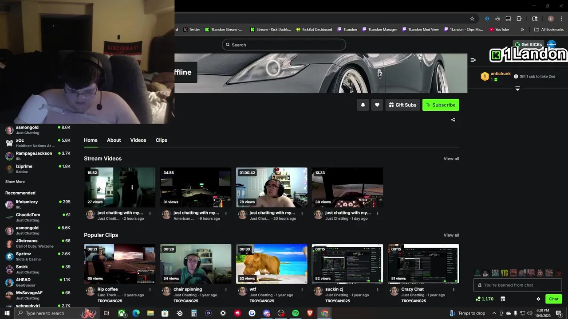Click the YTG emote in chat
This screenshot has height=319, width=568.
(x=504, y=273)
